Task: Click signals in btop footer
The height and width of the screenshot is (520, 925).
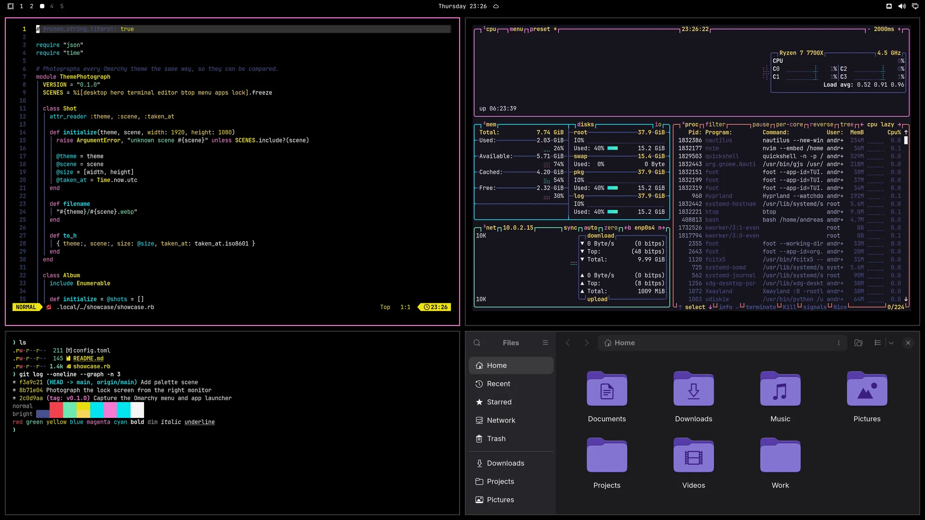Action: tap(815, 307)
